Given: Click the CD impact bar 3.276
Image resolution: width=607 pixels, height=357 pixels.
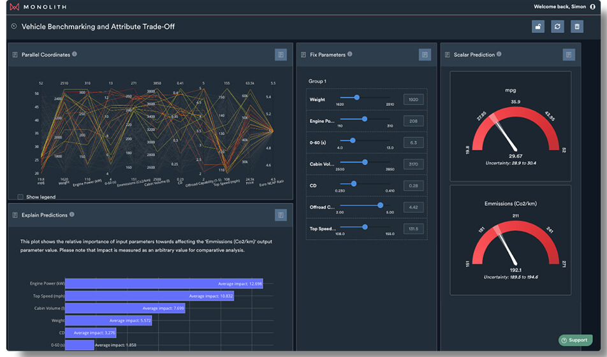Looking at the screenshot, I should [91, 333].
